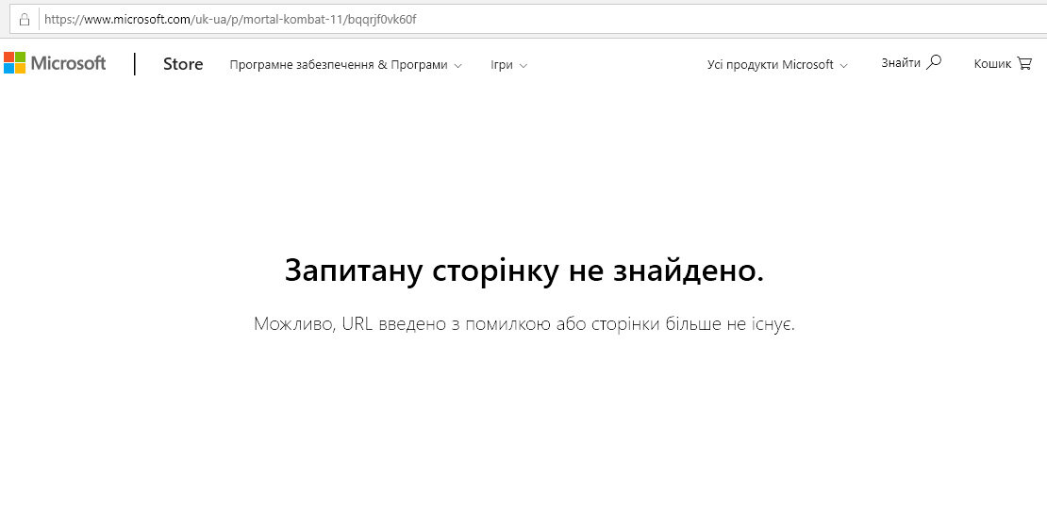
Task: Click heading Запитану сторінку не знайдено.
Action: [524, 271]
